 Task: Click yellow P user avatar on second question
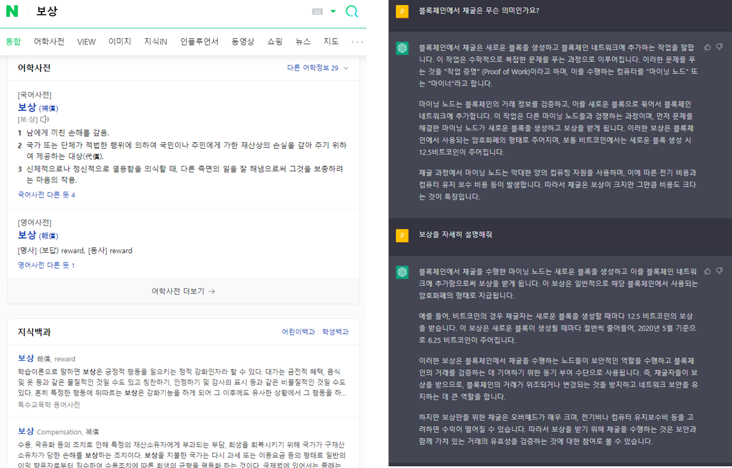(402, 235)
